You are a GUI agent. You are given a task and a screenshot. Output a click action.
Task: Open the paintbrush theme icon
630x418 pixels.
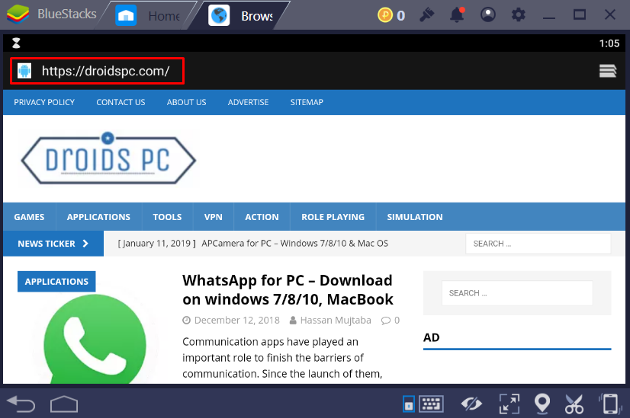click(x=426, y=14)
